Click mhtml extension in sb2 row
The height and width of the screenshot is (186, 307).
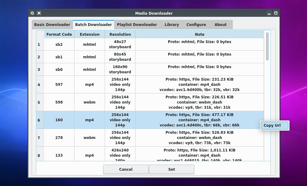[89, 44]
